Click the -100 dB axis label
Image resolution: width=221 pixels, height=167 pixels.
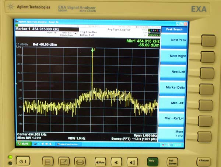20,81
